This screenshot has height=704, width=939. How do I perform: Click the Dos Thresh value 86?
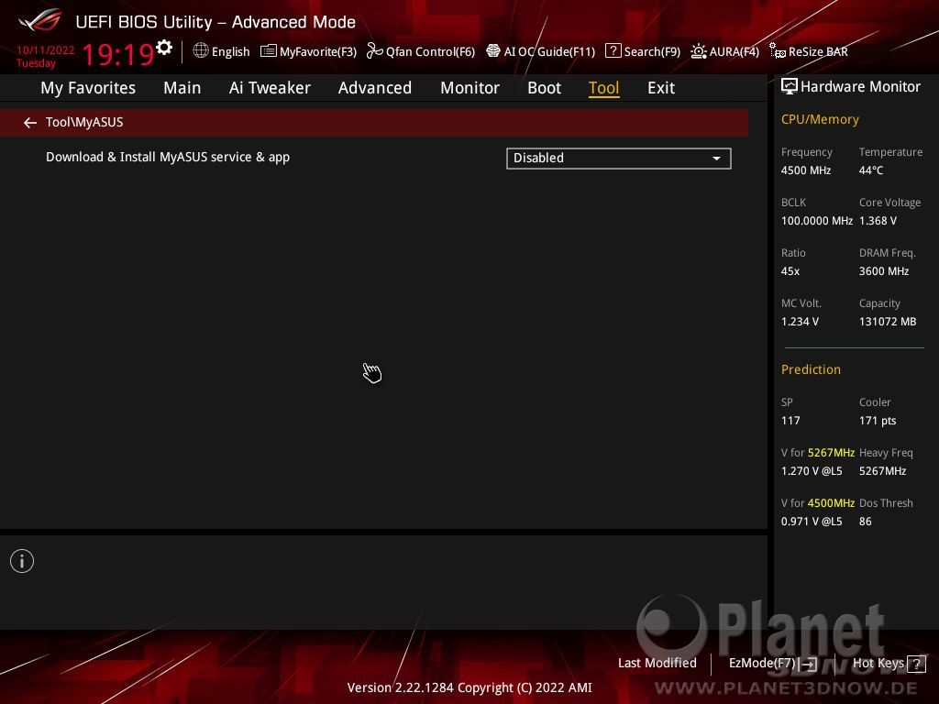pos(866,522)
